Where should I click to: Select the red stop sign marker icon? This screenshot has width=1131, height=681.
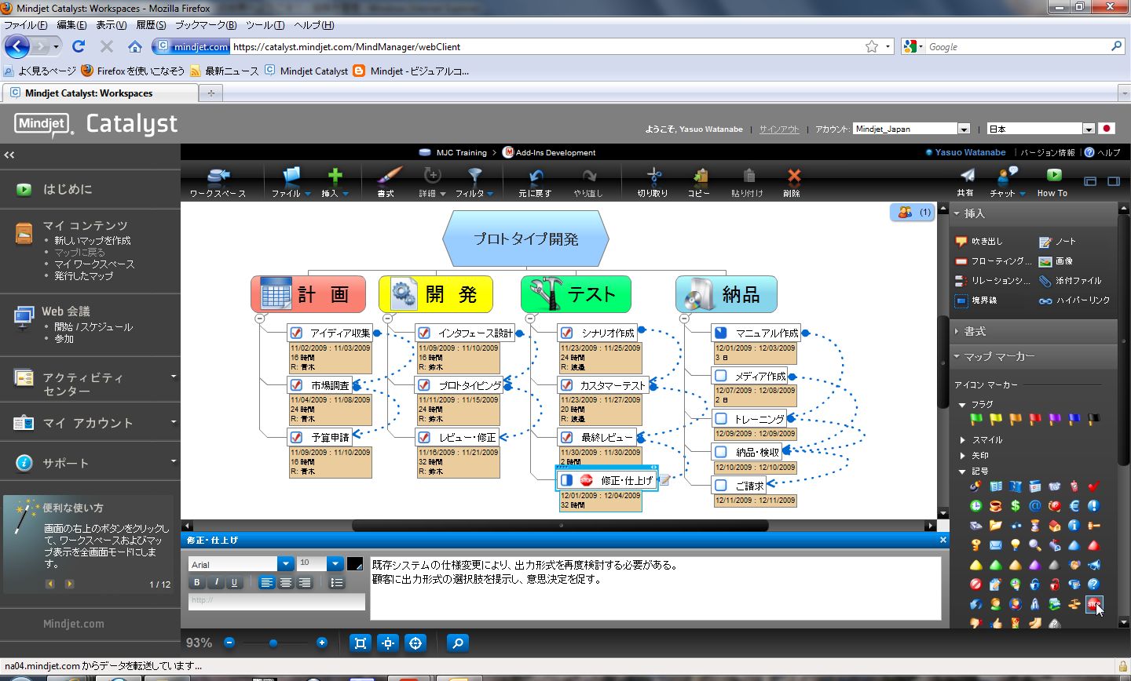click(1093, 604)
